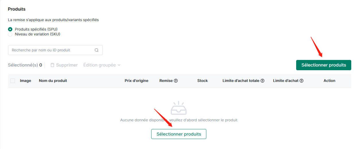Select Produits spécifiés (SPU) radio button
Viewport: 357px width, 149px height.
coord(10,29)
